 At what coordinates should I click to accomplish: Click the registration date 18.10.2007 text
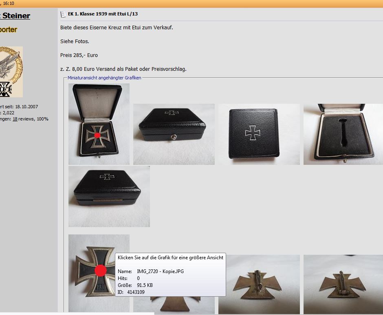click(x=26, y=107)
